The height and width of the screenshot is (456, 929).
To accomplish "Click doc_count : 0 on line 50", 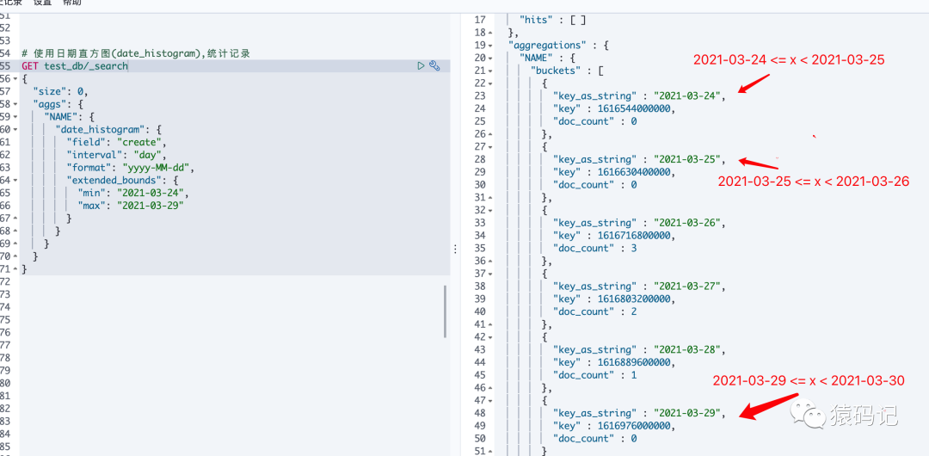I will click(594, 439).
